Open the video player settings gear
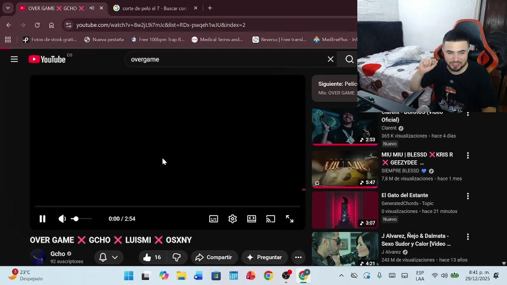The image size is (507, 285). point(233,219)
